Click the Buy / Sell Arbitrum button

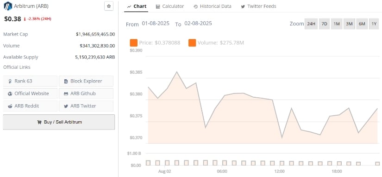59,122
